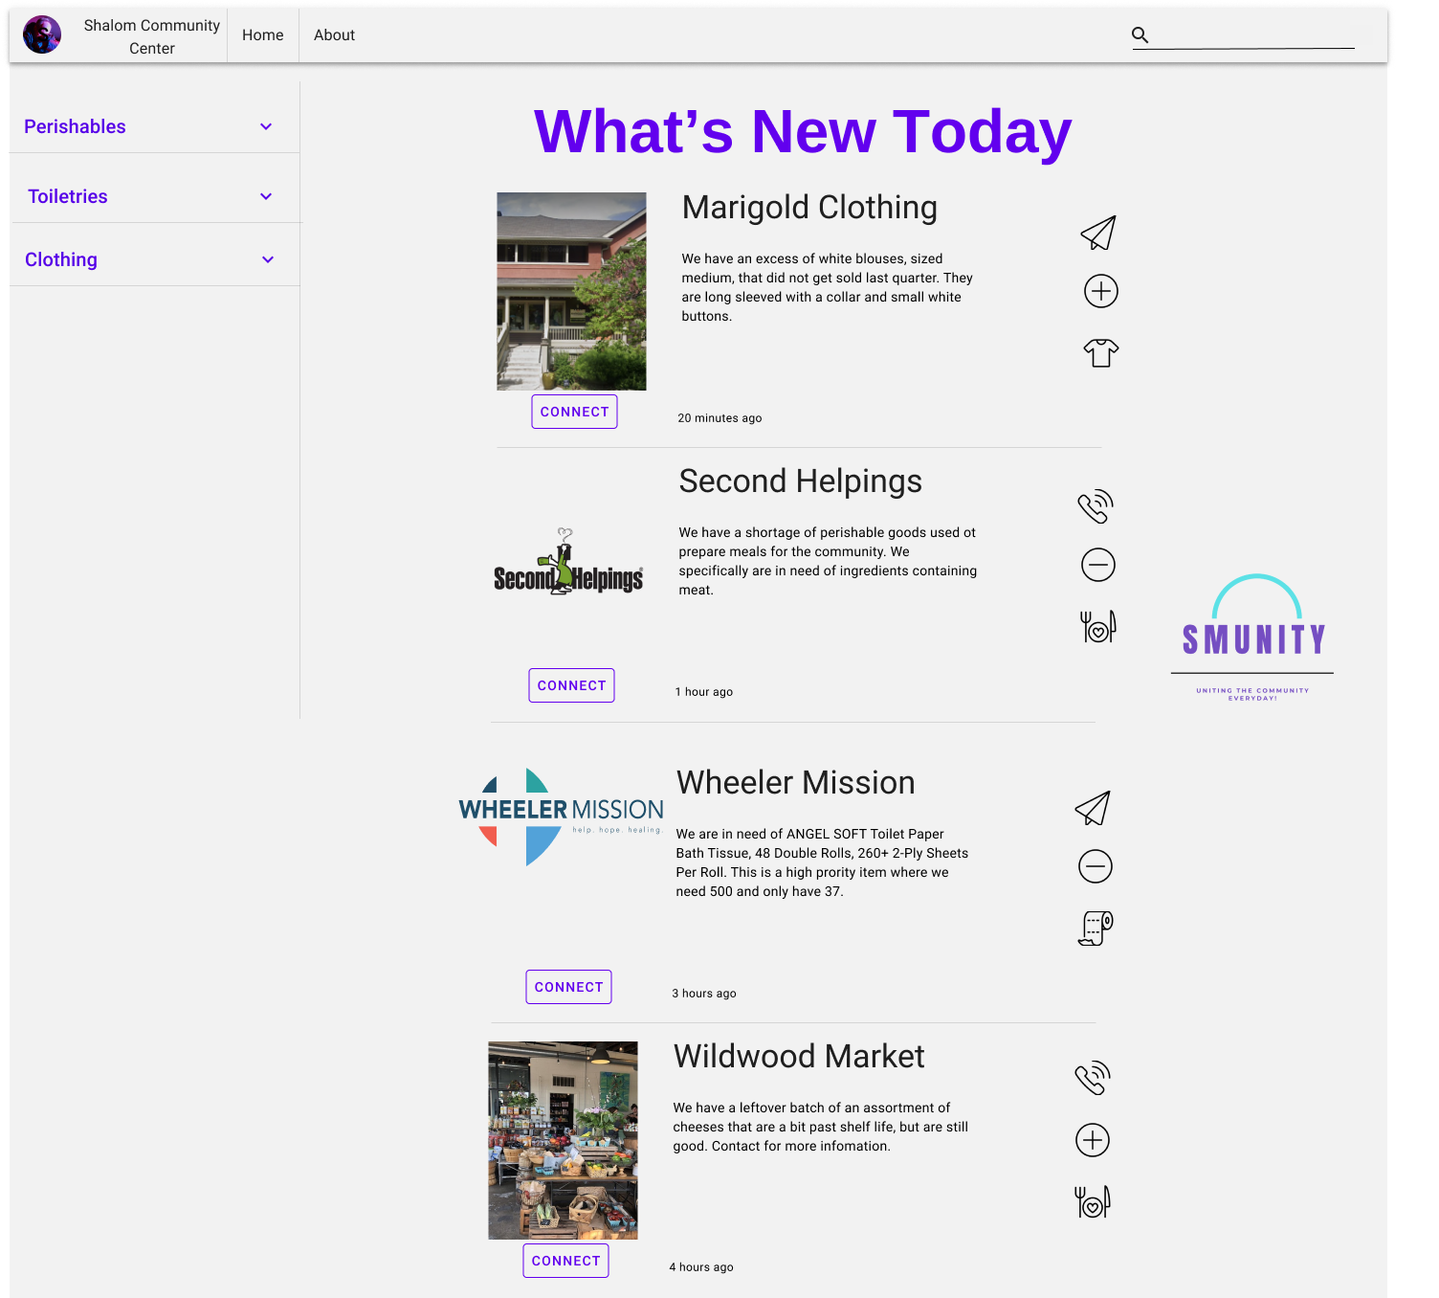Click the '3 hours ago' timestamp
This screenshot has height=1298, width=1439.
[704, 994]
